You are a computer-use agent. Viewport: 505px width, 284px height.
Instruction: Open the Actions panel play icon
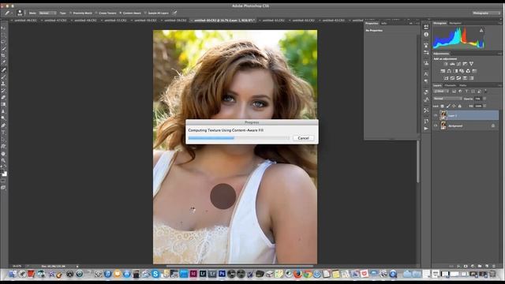coord(426,128)
